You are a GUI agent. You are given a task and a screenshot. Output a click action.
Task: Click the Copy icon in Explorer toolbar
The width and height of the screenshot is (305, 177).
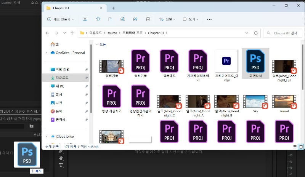[98, 19]
